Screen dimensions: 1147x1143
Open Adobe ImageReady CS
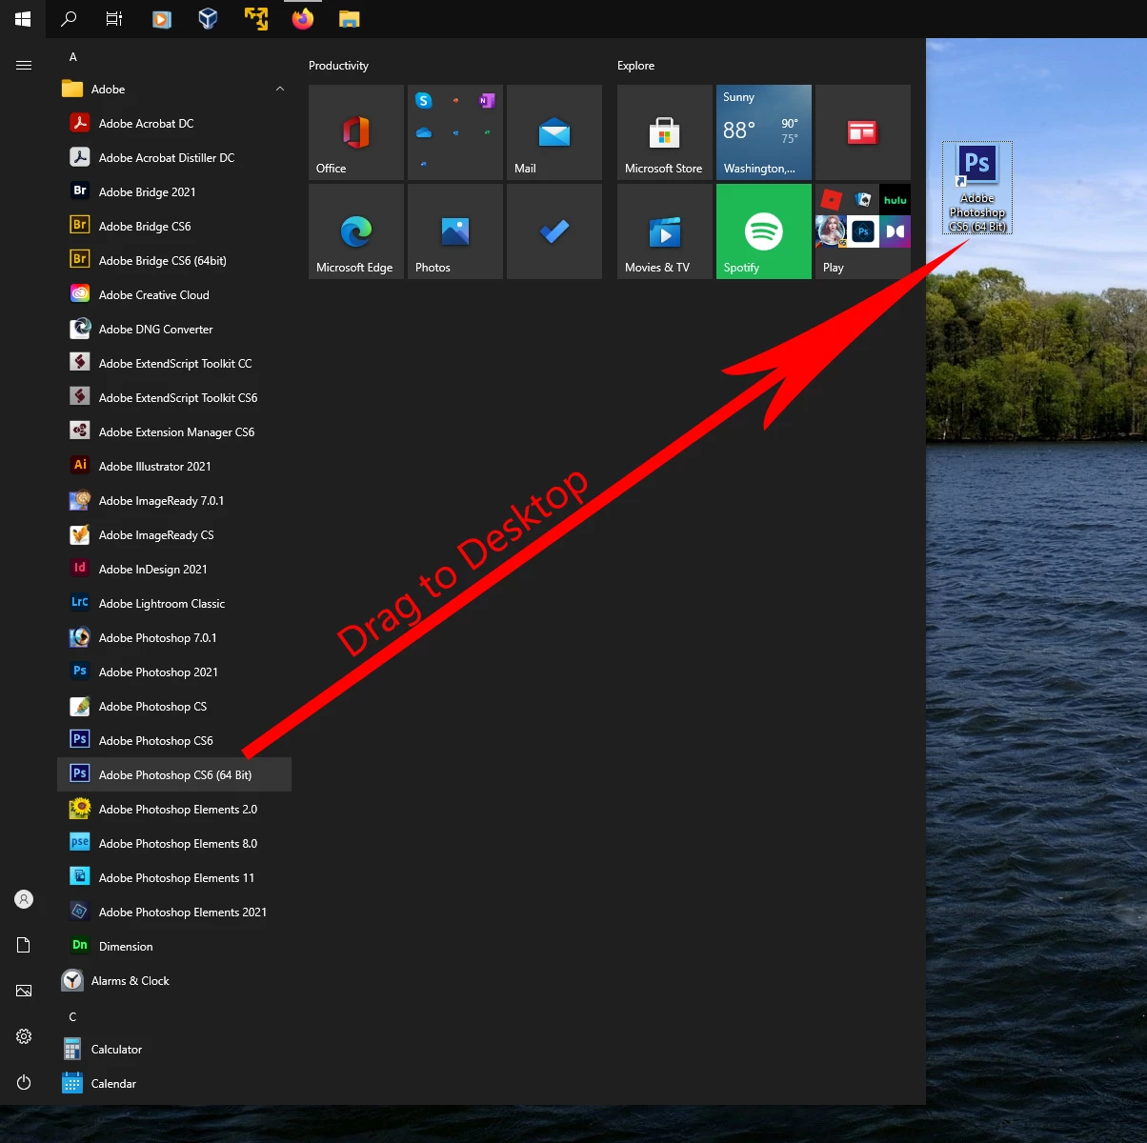174,535
